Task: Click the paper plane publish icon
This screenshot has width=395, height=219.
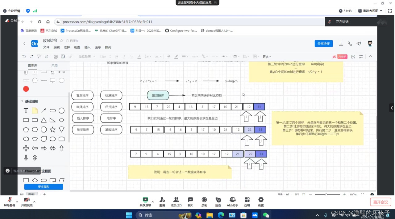Action: [x=359, y=44]
